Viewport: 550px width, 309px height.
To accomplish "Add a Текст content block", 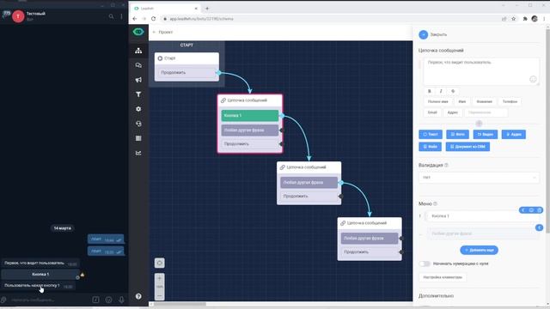I will pyautogui.click(x=431, y=135).
